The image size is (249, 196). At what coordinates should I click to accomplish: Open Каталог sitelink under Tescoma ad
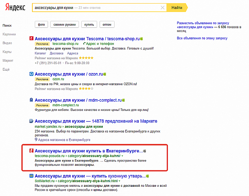tap(40, 53)
